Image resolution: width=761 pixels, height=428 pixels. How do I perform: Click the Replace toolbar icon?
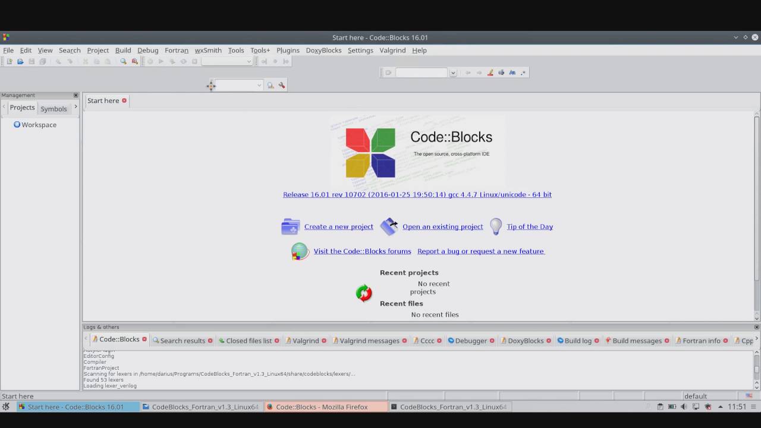pyautogui.click(x=134, y=61)
